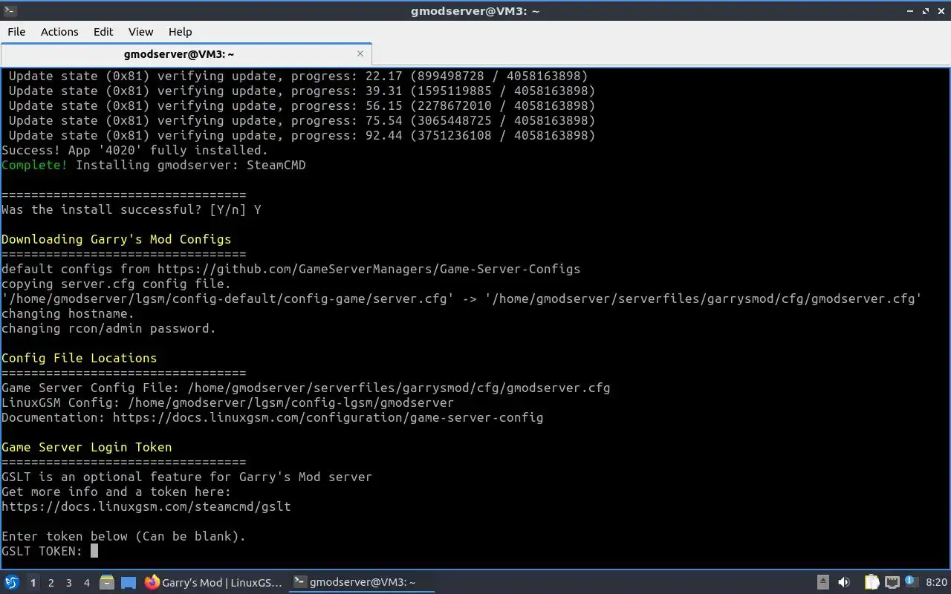951x594 pixels.
Task: Click the 'Get more info and a token here:' line
Action: (116, 492)
